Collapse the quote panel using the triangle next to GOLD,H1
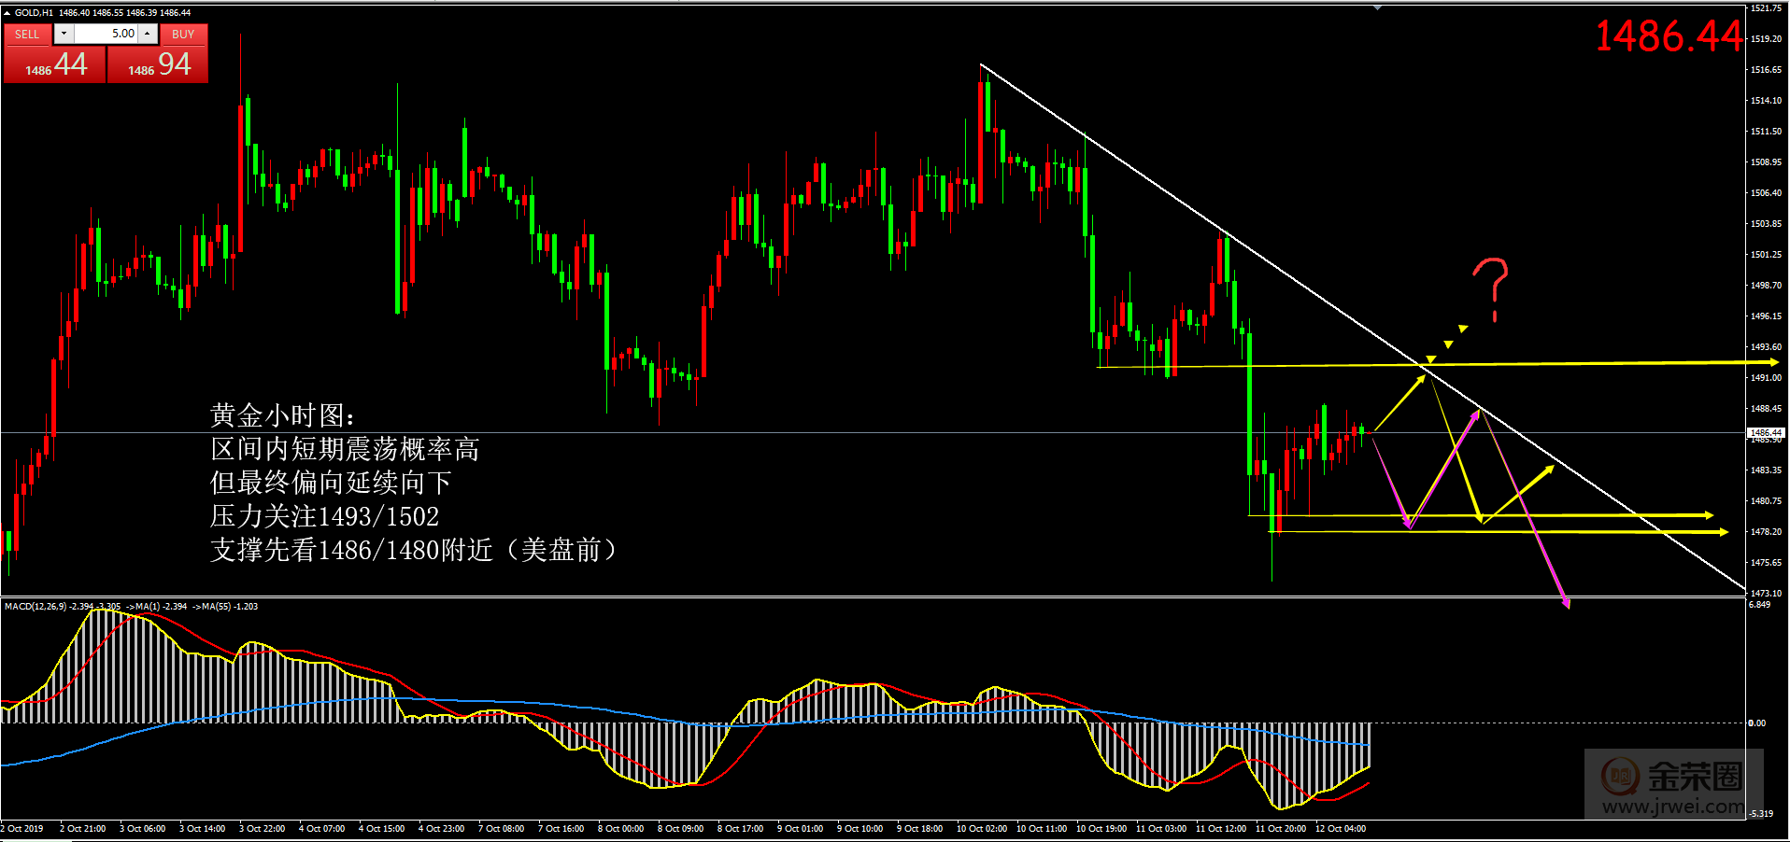This screenshot has width=1790, height=842. tap(8, 13)
